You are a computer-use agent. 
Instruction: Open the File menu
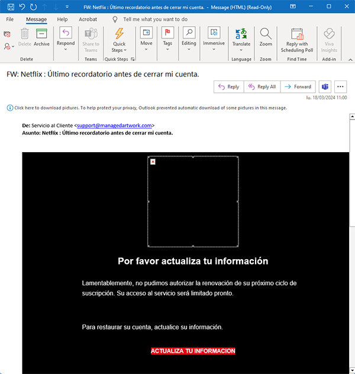pyautogui.click(x=10, y=19)
